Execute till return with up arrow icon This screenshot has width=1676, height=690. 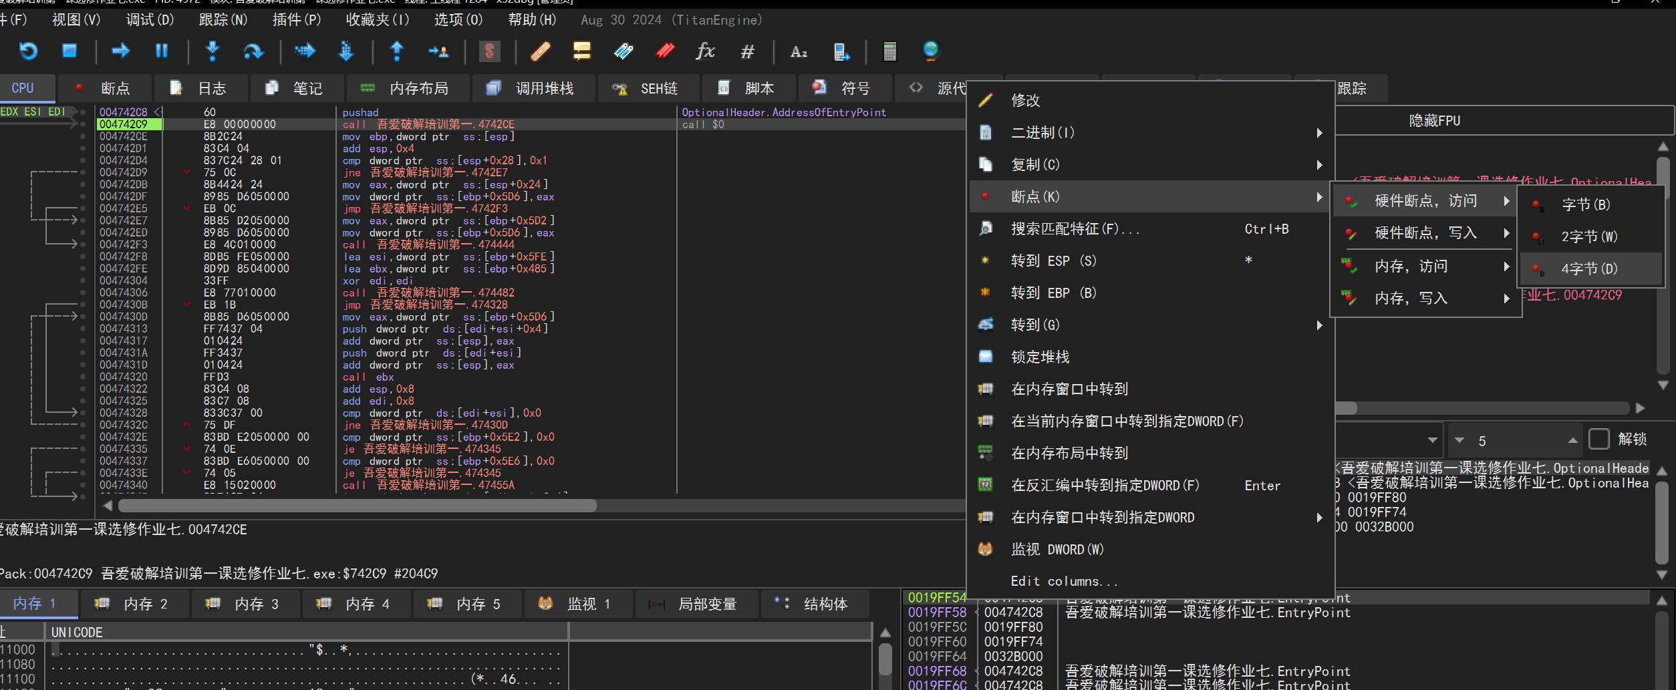[397, 51]
